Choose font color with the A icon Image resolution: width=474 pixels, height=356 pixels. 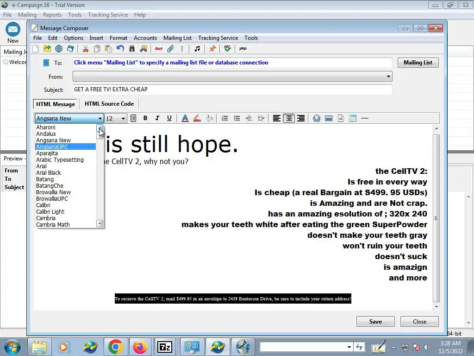185,118
